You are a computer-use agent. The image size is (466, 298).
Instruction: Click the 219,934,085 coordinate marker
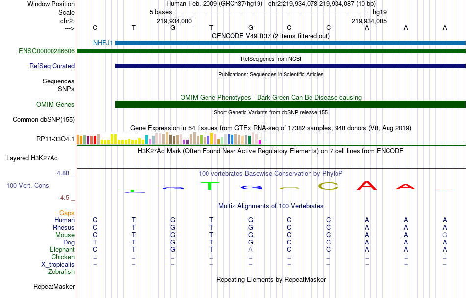(369, 21)
